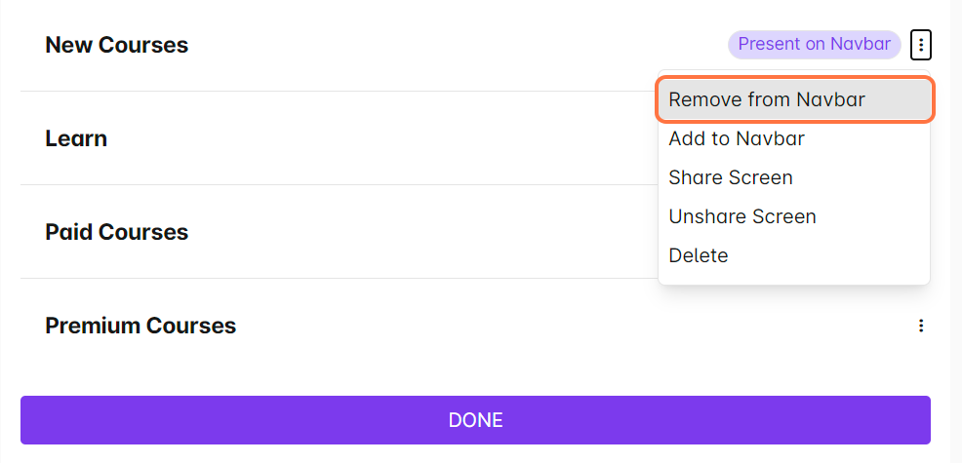
Task: Unpin New Courses via Remove from Navbar
Action: pos(767,99)
